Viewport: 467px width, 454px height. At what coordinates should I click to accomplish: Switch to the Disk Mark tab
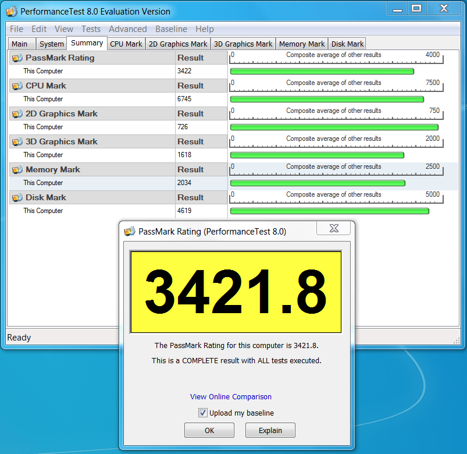pos(347,44)
